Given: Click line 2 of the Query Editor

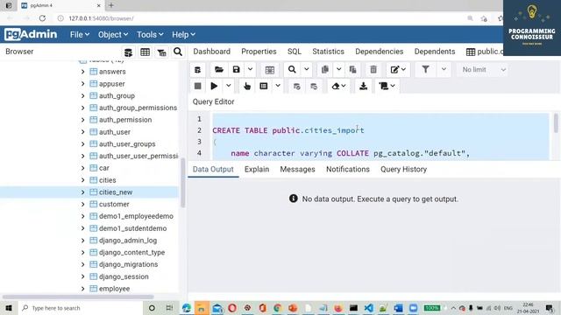Looking at the screenshot, I should (380, 130).
